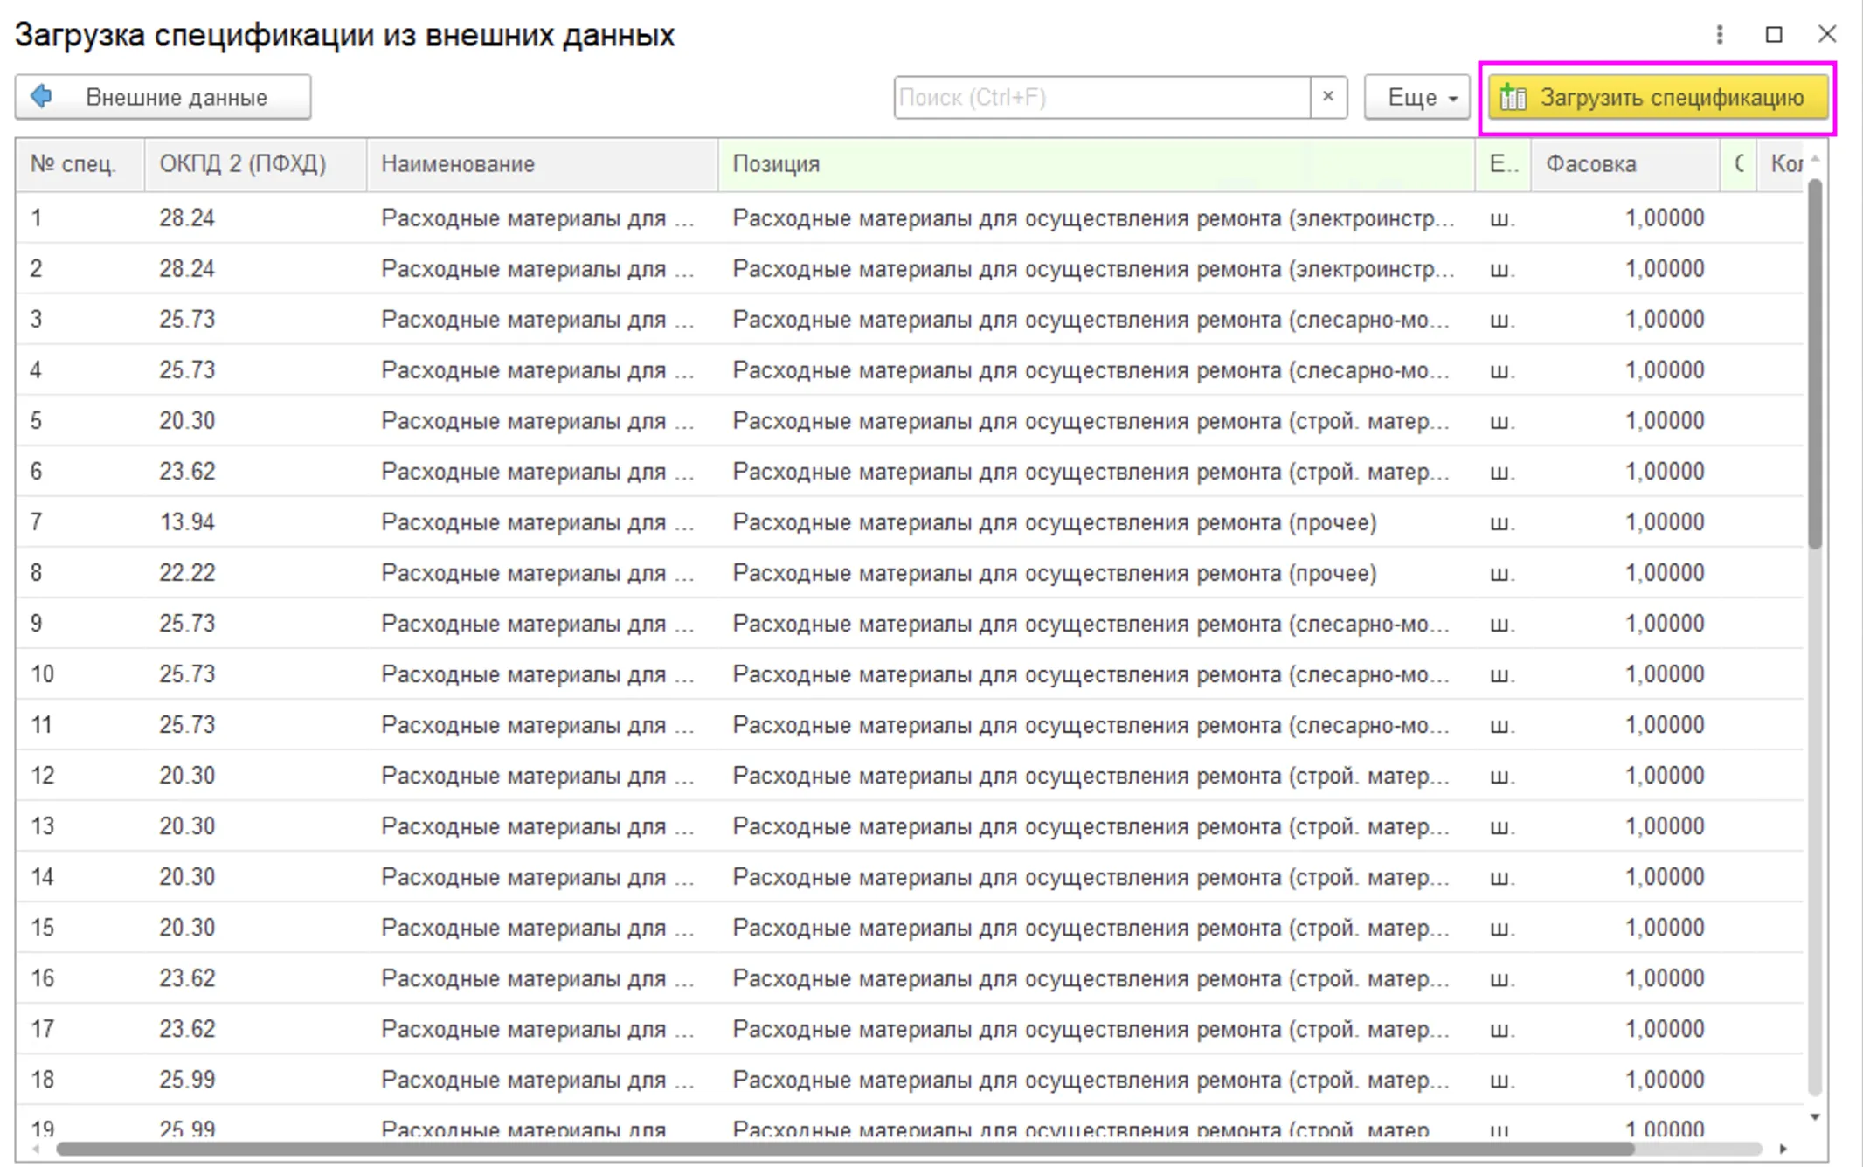Close the Загрузка спецификации window
This screenshot has width=1863, height=1167.
1827,35
